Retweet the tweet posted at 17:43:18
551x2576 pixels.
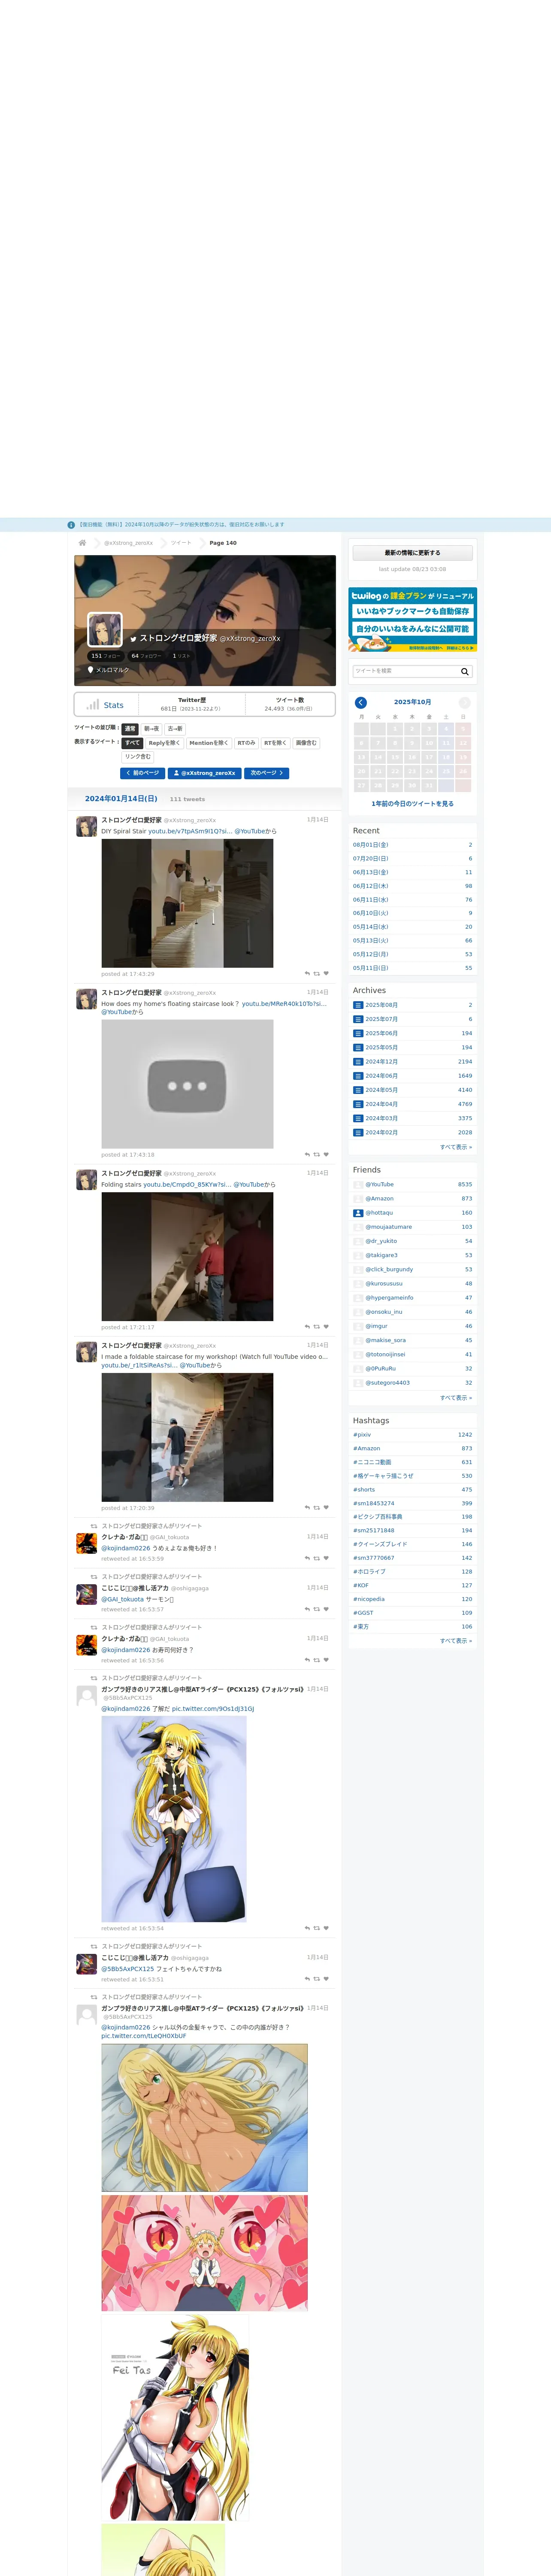[x=317, y=1154]
